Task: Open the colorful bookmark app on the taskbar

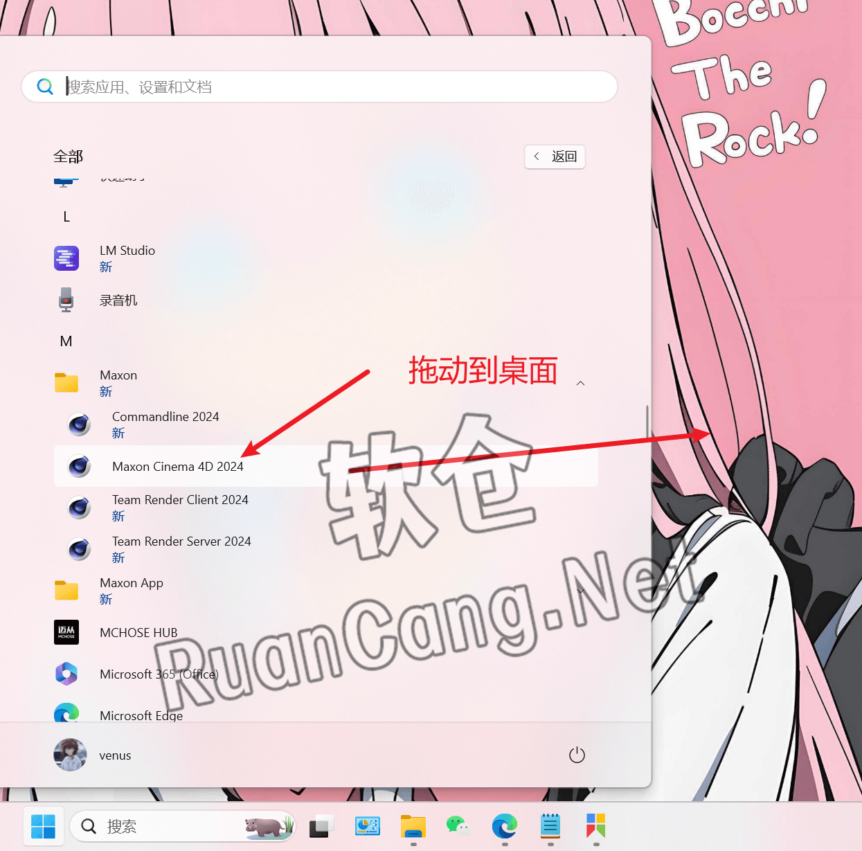Action: click(x=596, y=826)
